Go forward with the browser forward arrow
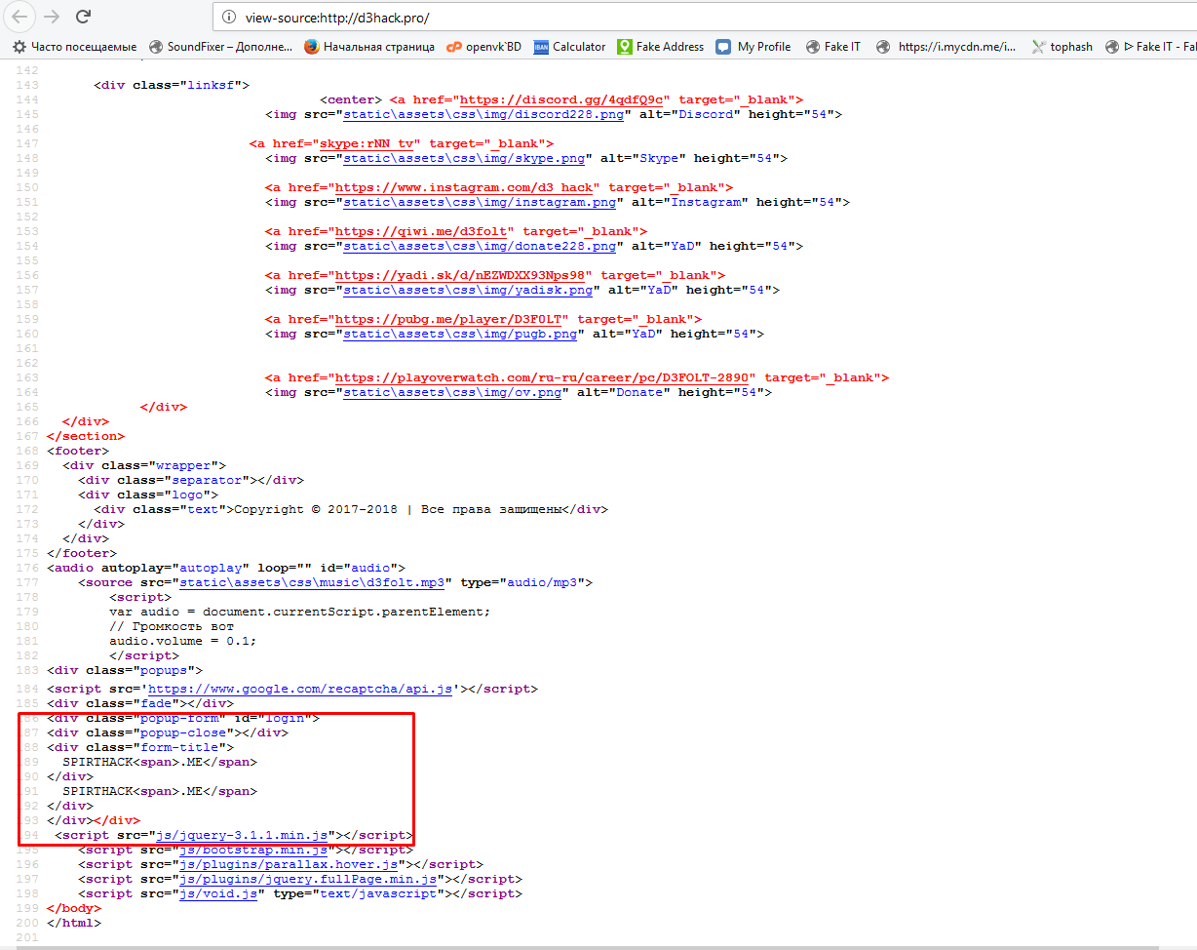This screenshot has height=950, width=1197. (x=53, y=16)
